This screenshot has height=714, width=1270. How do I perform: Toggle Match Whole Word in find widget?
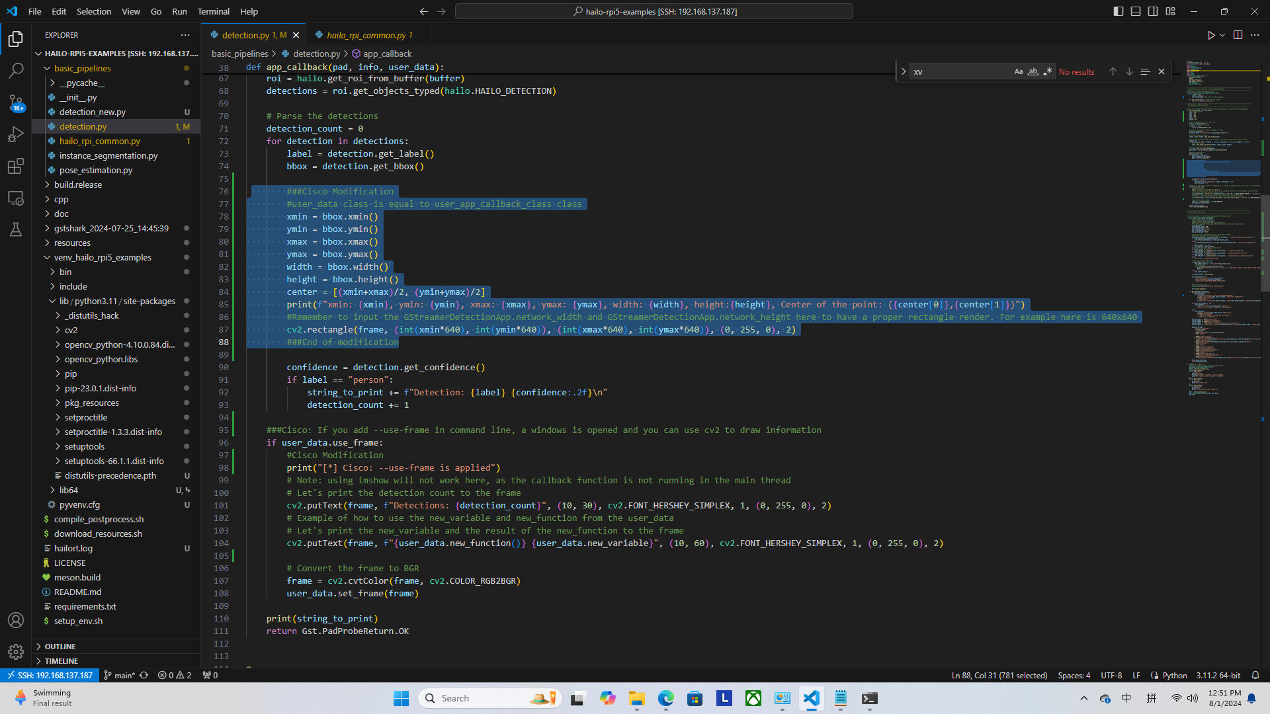pos(1033,71)
